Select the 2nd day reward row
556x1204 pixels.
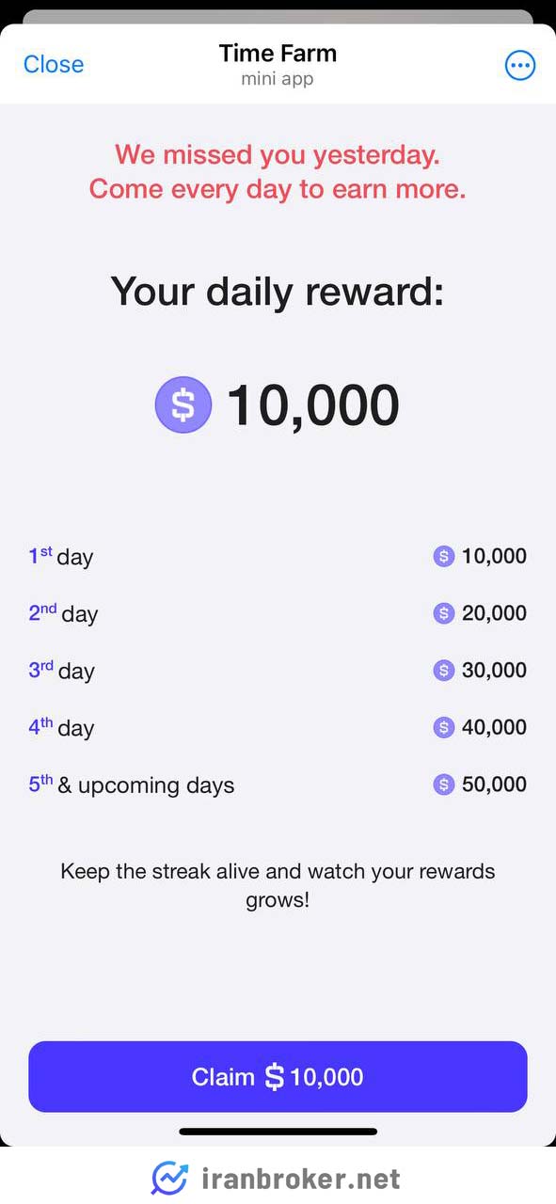278,613
